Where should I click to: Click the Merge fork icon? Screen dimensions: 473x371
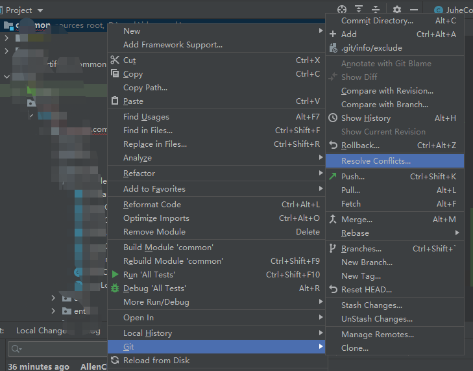point(333,219)
